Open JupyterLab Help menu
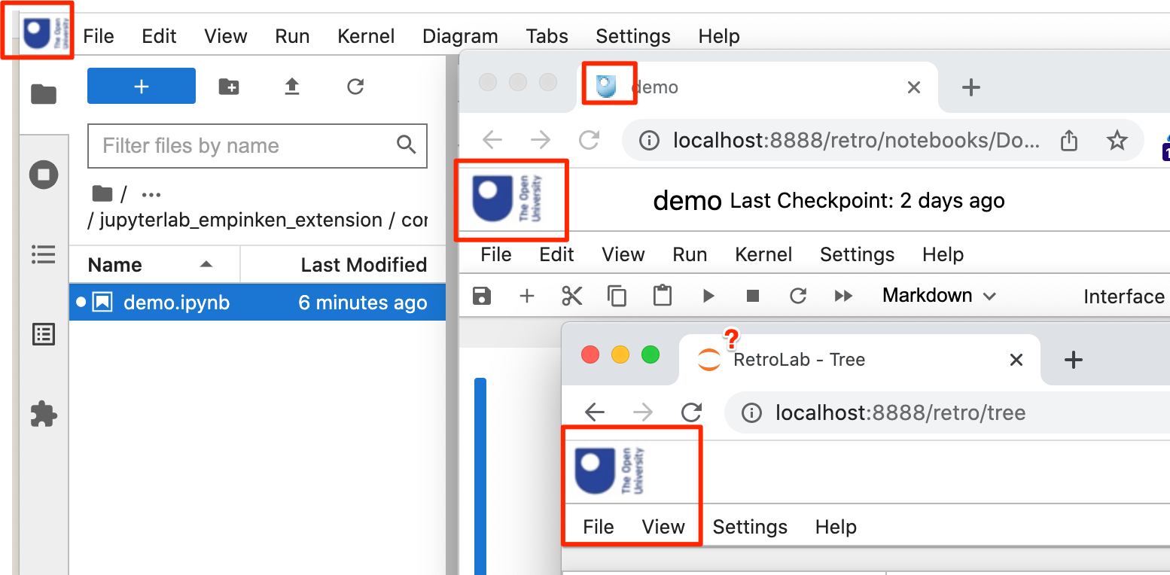This screenshot has width=1170, height=575. 719,36
